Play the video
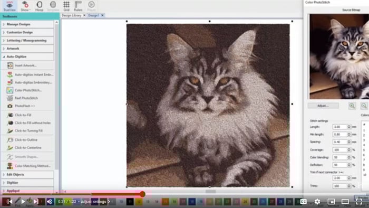Image resolution: width=369 pixels, height=208 pixels. tap(23, 202)
